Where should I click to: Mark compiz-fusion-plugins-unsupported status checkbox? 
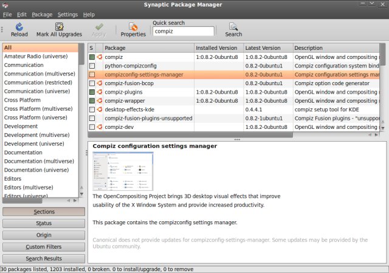[92, 118]
